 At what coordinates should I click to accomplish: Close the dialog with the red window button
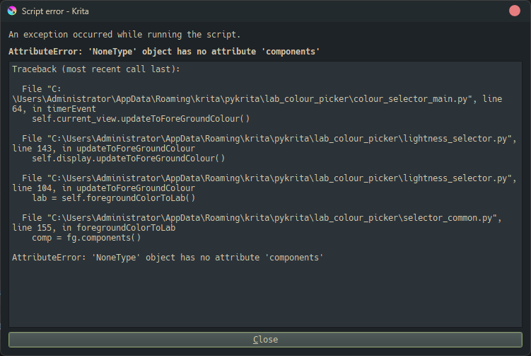(x=515, y=11)
